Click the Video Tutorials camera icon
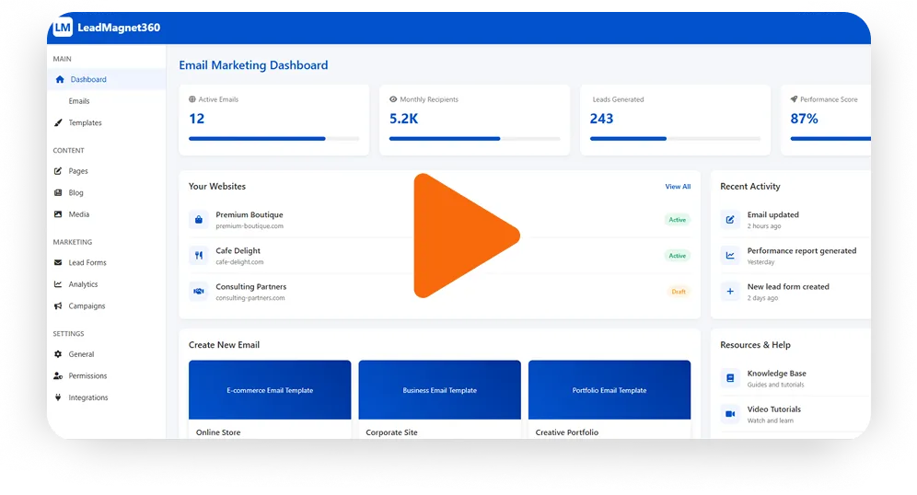This screenshot has width=917, height=495. tap(730, 414)
